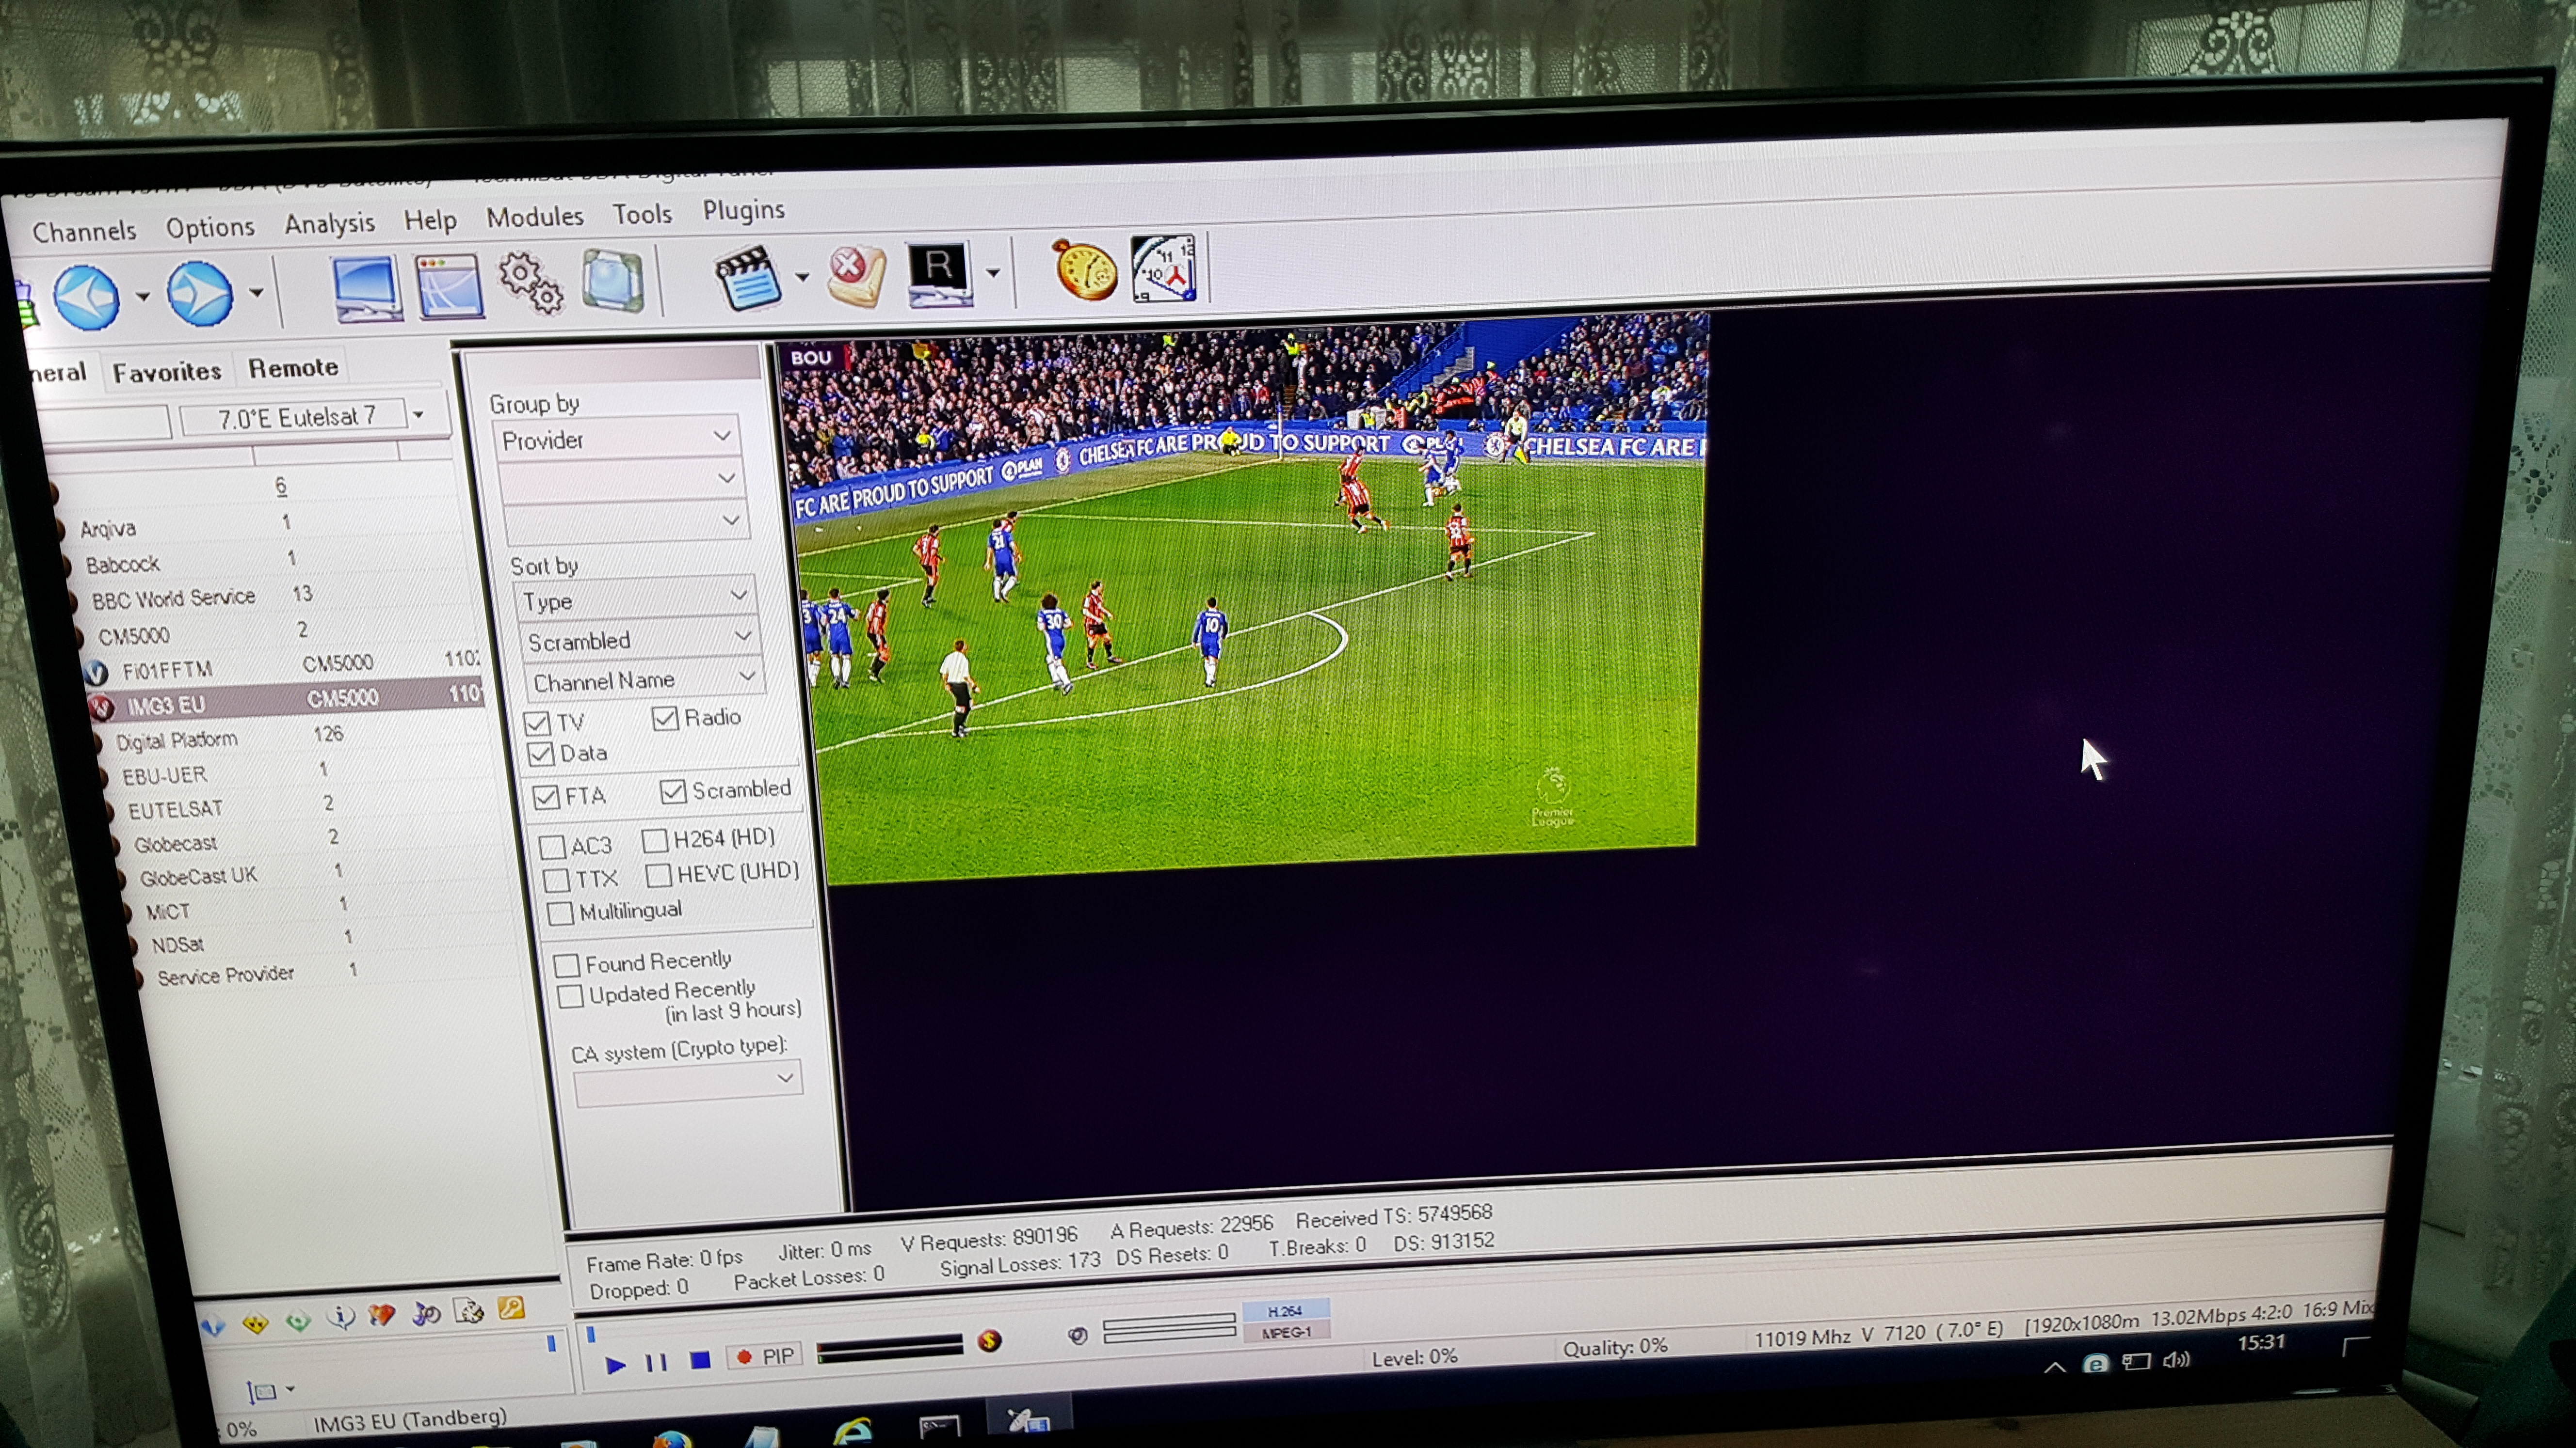Click the small swirl icon beside level bars
This screenshot has height=1448, width=2576.
pyautogui.click(x=1077, y=1335)
